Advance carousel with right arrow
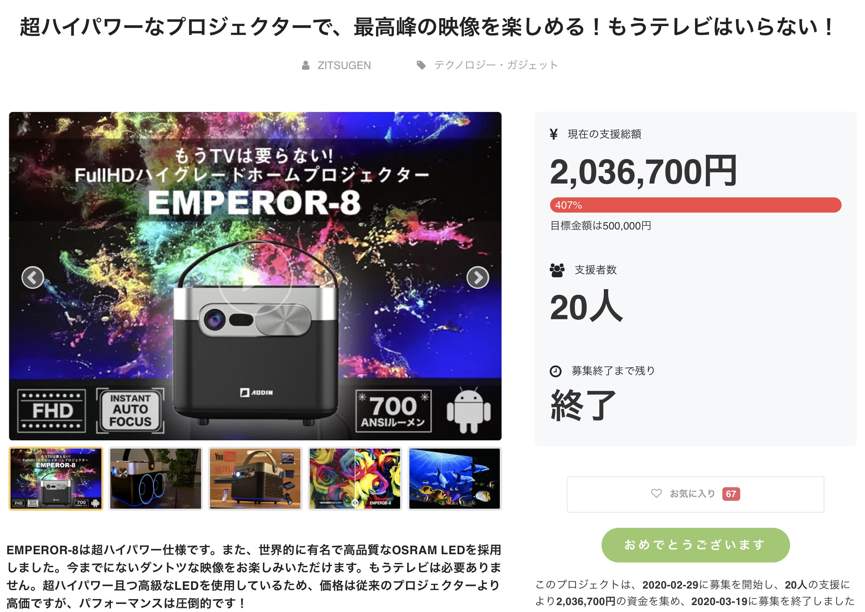This screenshot has width=865, height=612. pyautogui.click(x=477, y=277)
